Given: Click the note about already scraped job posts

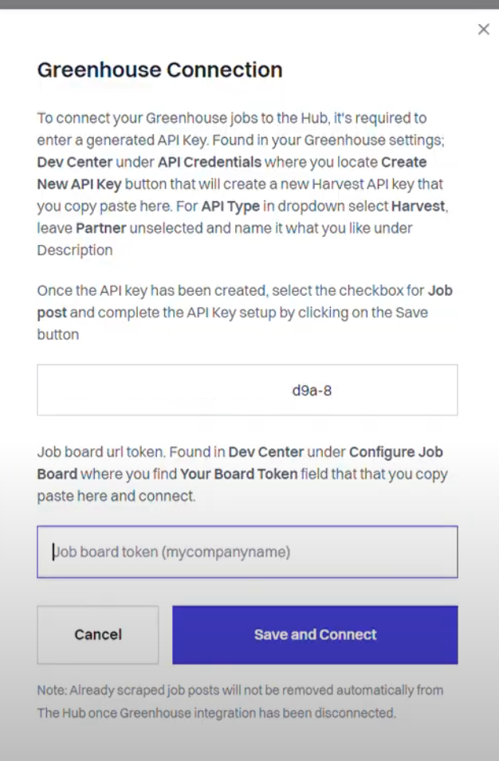Looking at the screenshot, I should click(241, 701).
